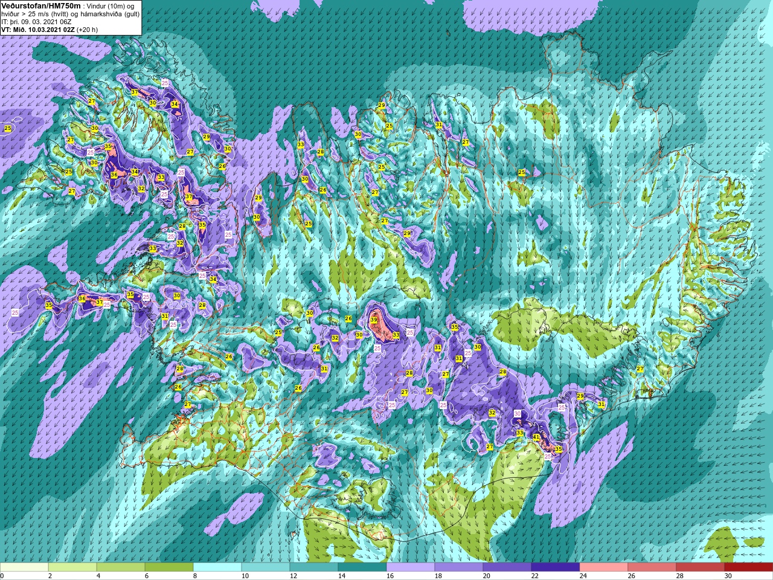Pick the dark red above-30 legend swatch
The image size is (773, 580).
749,567
